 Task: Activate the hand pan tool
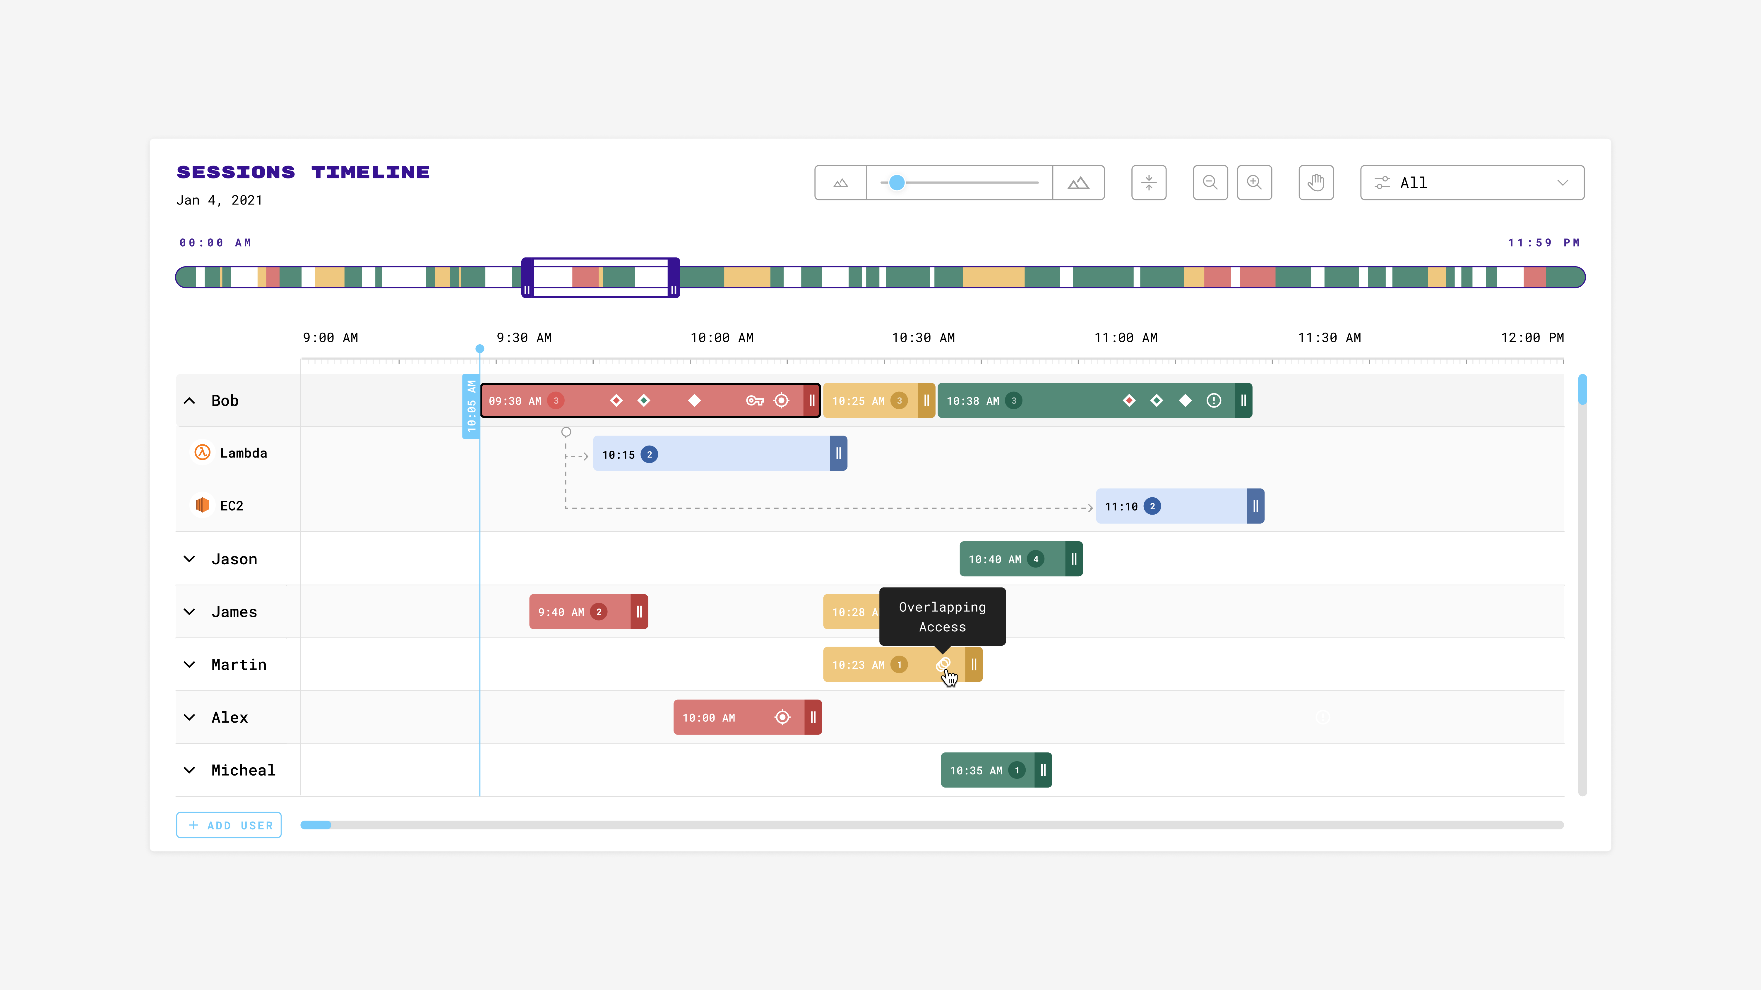click(1316, 183)
